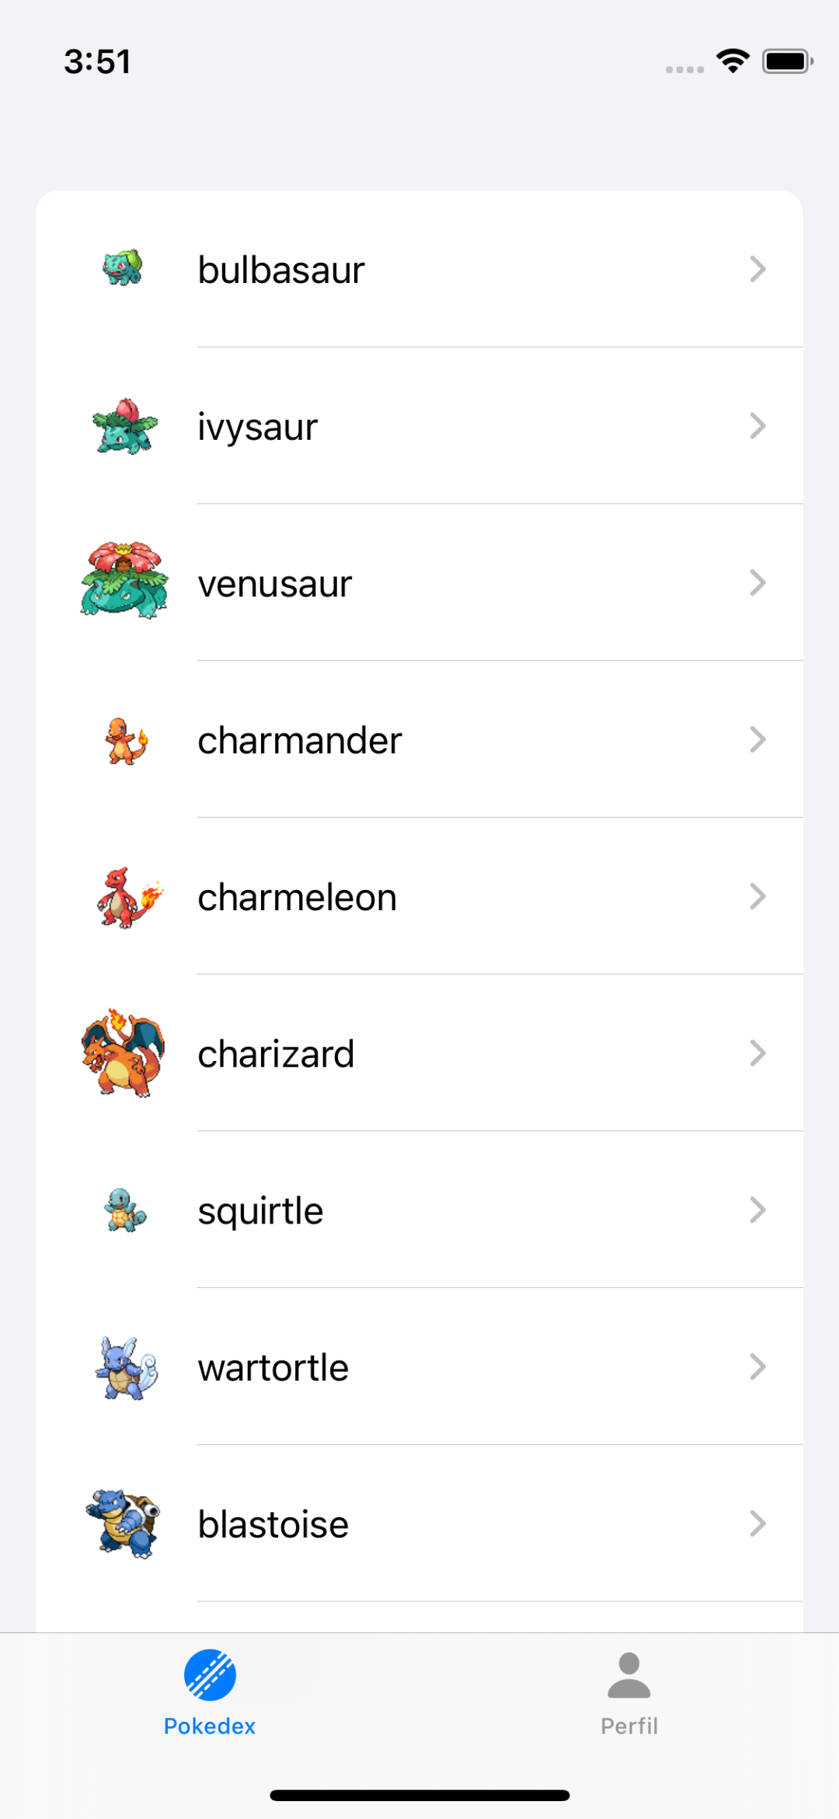Expand the squirtle row disclosure arrow
839x1819 pixels.
pos(757,1210)
